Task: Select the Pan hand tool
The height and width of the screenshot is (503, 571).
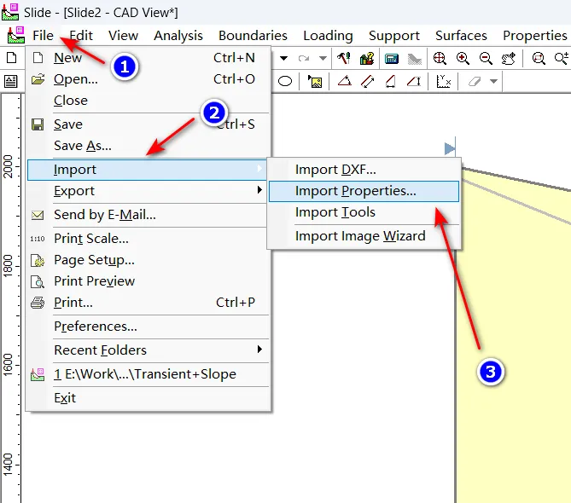Action: click(x=509, y=59)
